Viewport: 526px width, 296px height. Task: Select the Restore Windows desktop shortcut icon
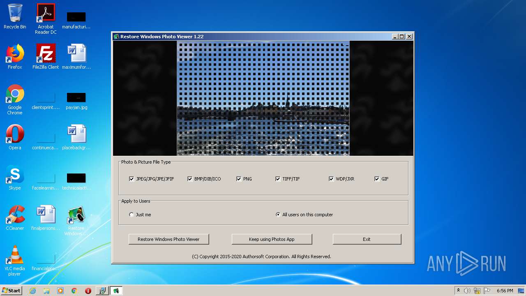point(76,220)
